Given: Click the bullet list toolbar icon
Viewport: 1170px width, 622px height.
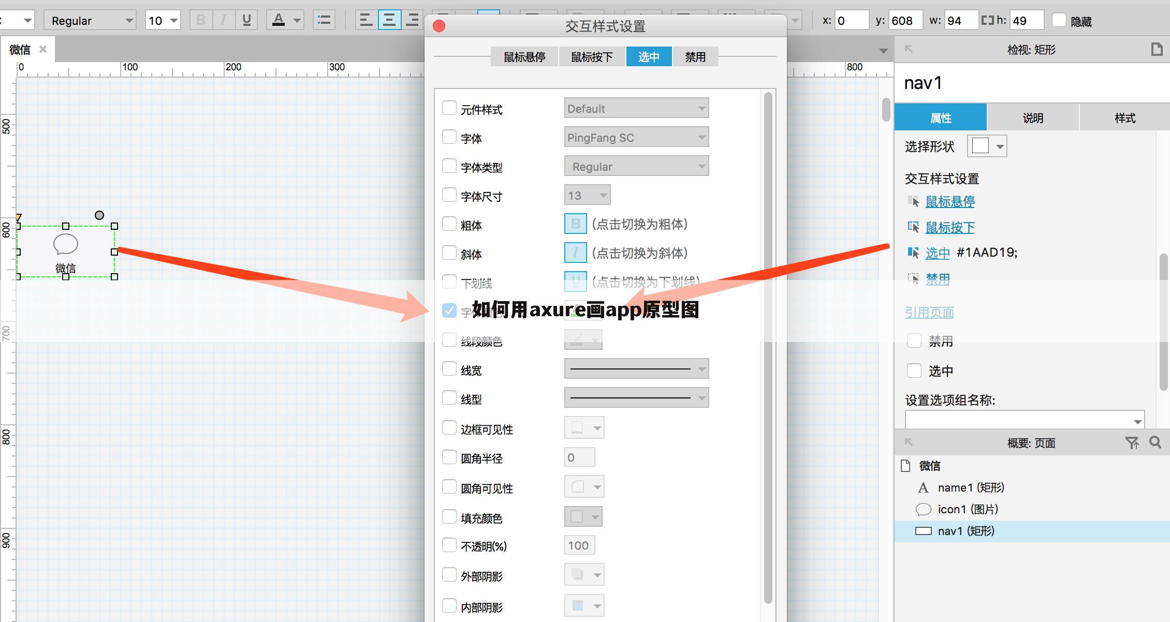Looking at the screenshot, I should pos(324,20).
